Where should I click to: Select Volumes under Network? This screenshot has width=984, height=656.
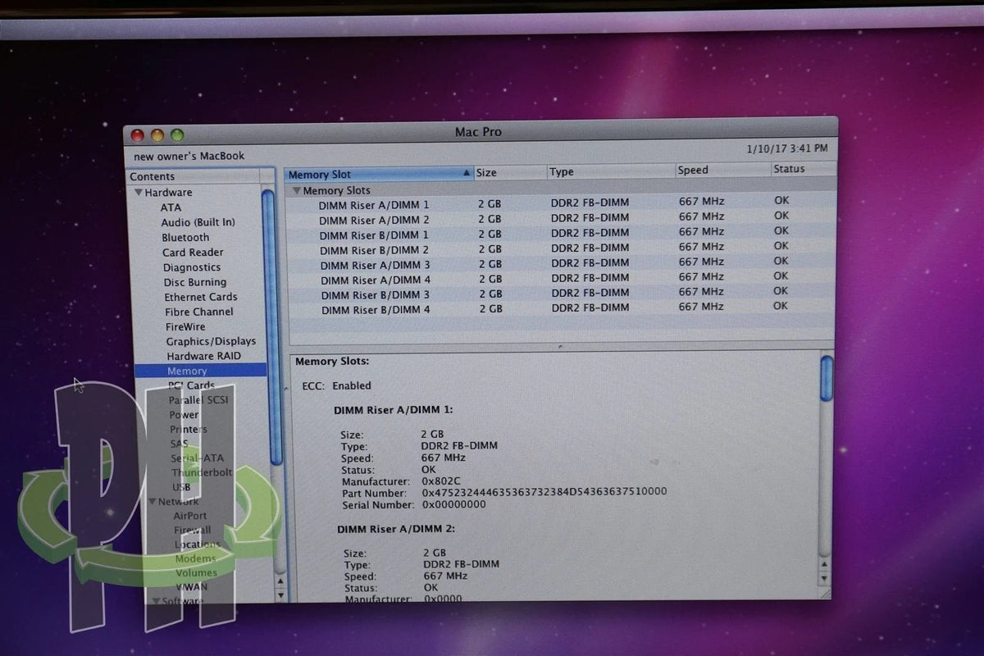[197, 572]
